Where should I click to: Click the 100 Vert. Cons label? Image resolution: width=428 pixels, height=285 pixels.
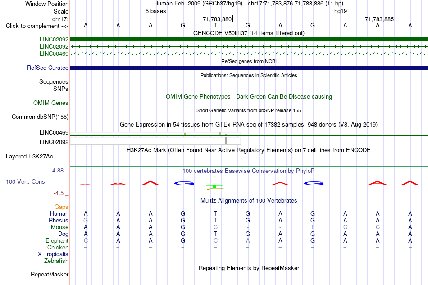tap(25, 181)
